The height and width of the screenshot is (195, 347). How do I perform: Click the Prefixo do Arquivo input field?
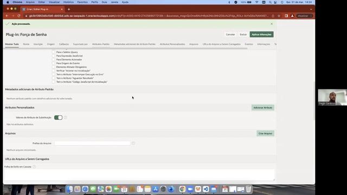click(92, 143)
